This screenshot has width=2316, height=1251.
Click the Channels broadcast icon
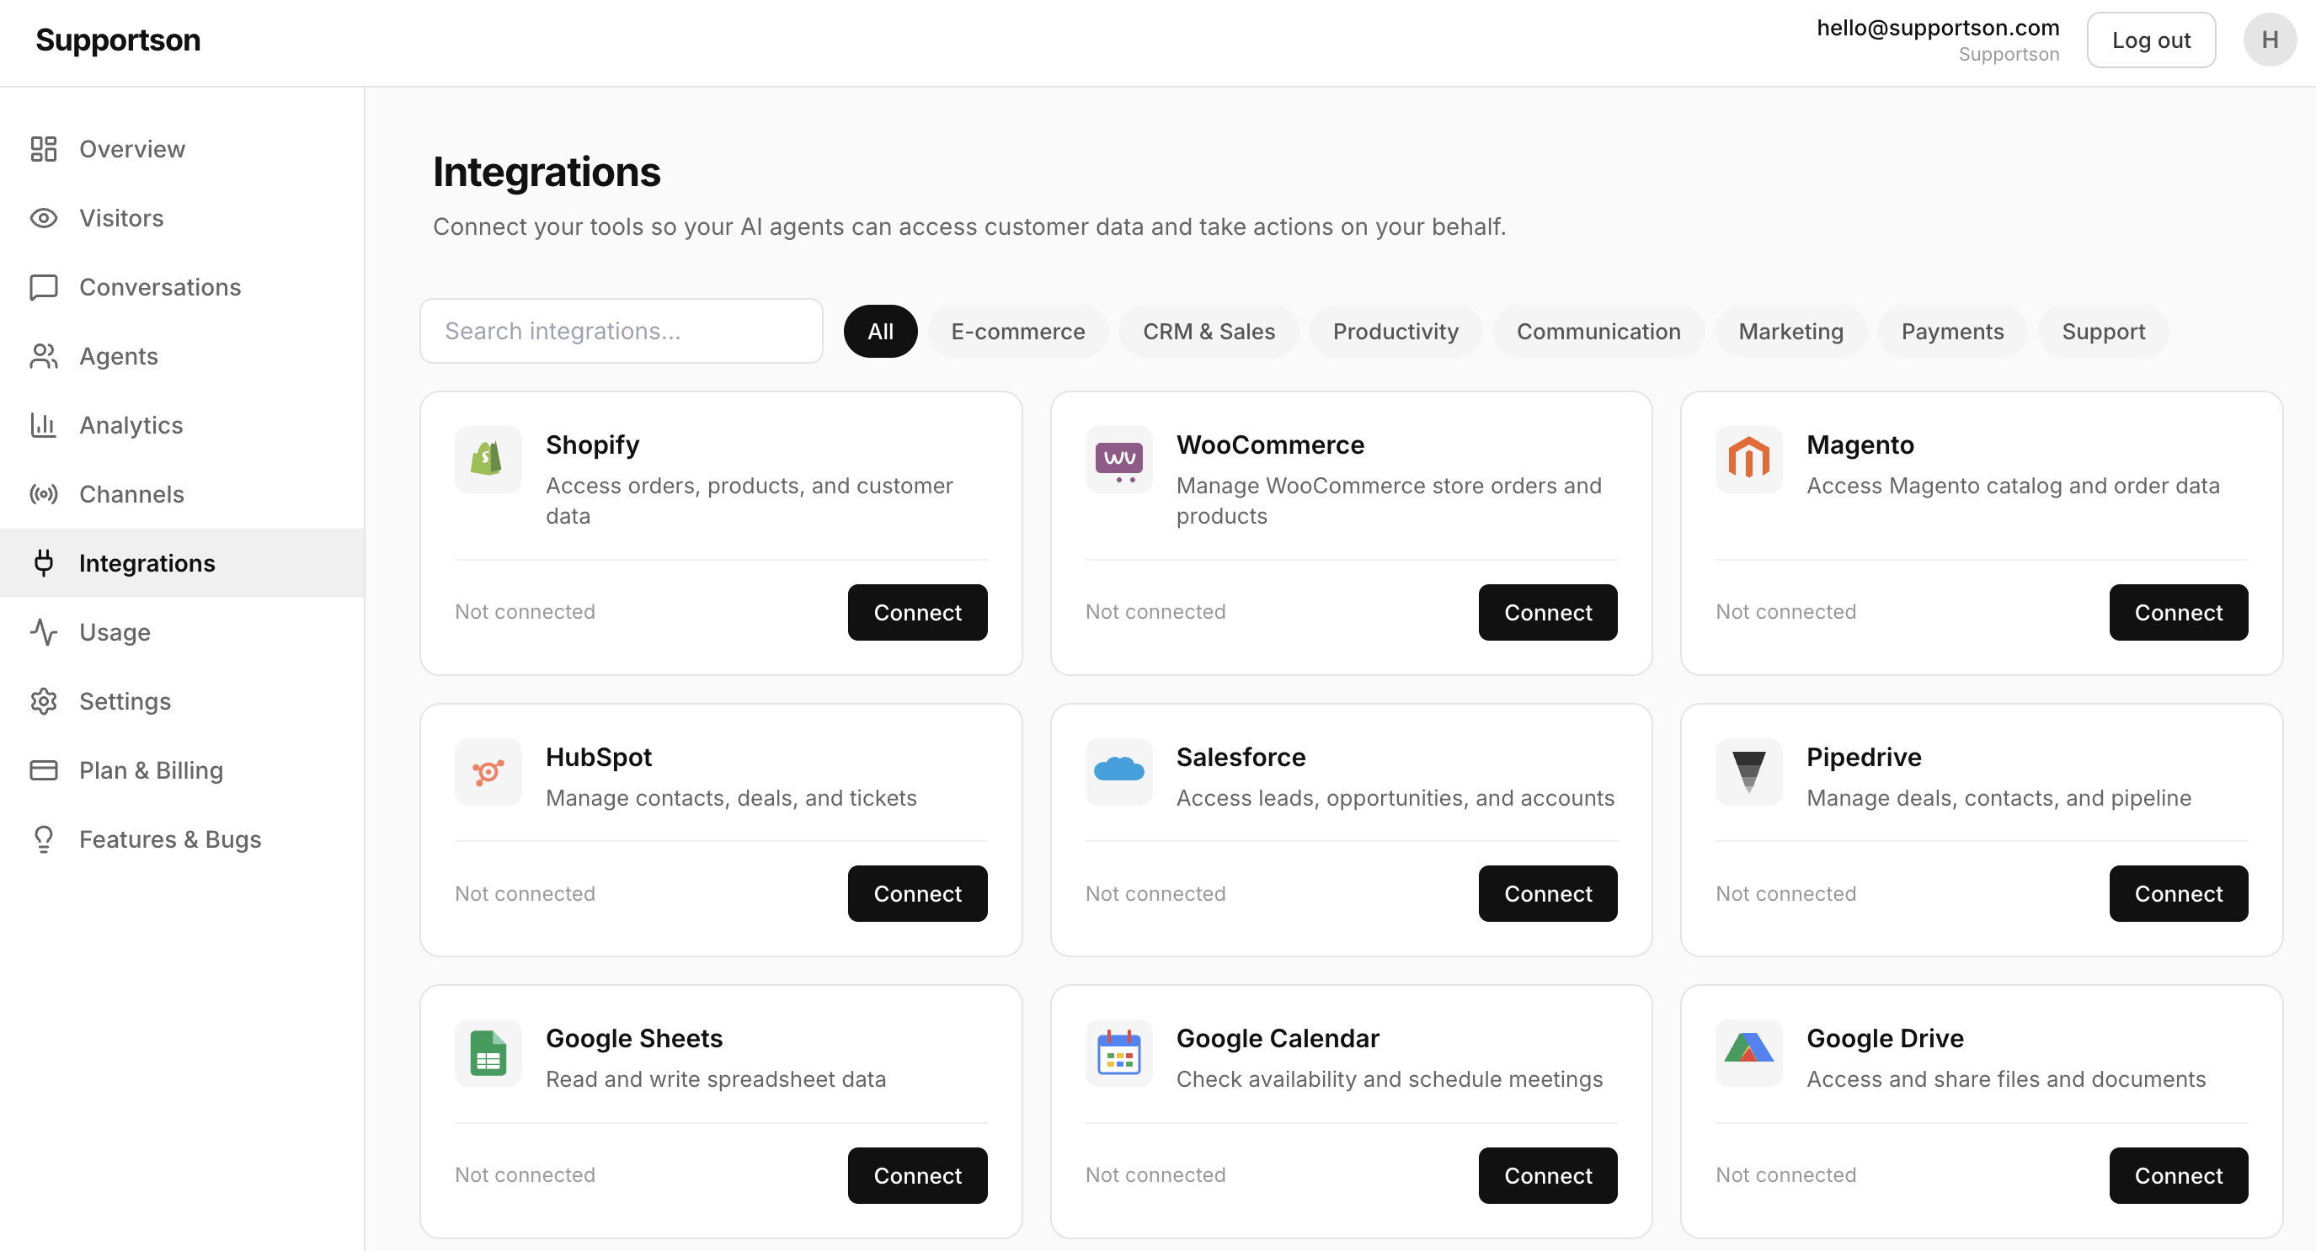[x=43, y=493]
